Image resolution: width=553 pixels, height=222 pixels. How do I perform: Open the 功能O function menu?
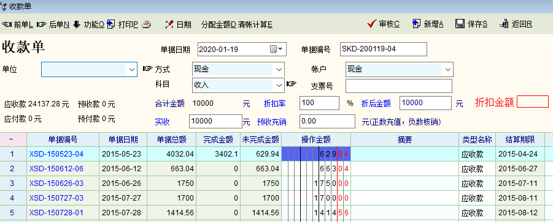pos(88,24)
